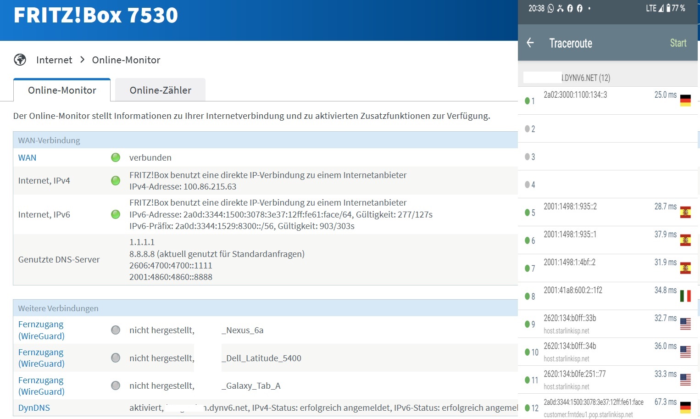Click the green status dot for Internet, IPv6
The width and height of the screenshot is (700, 419).
116,214
